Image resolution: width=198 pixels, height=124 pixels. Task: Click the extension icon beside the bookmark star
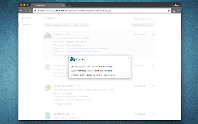[x=174, y=11]
